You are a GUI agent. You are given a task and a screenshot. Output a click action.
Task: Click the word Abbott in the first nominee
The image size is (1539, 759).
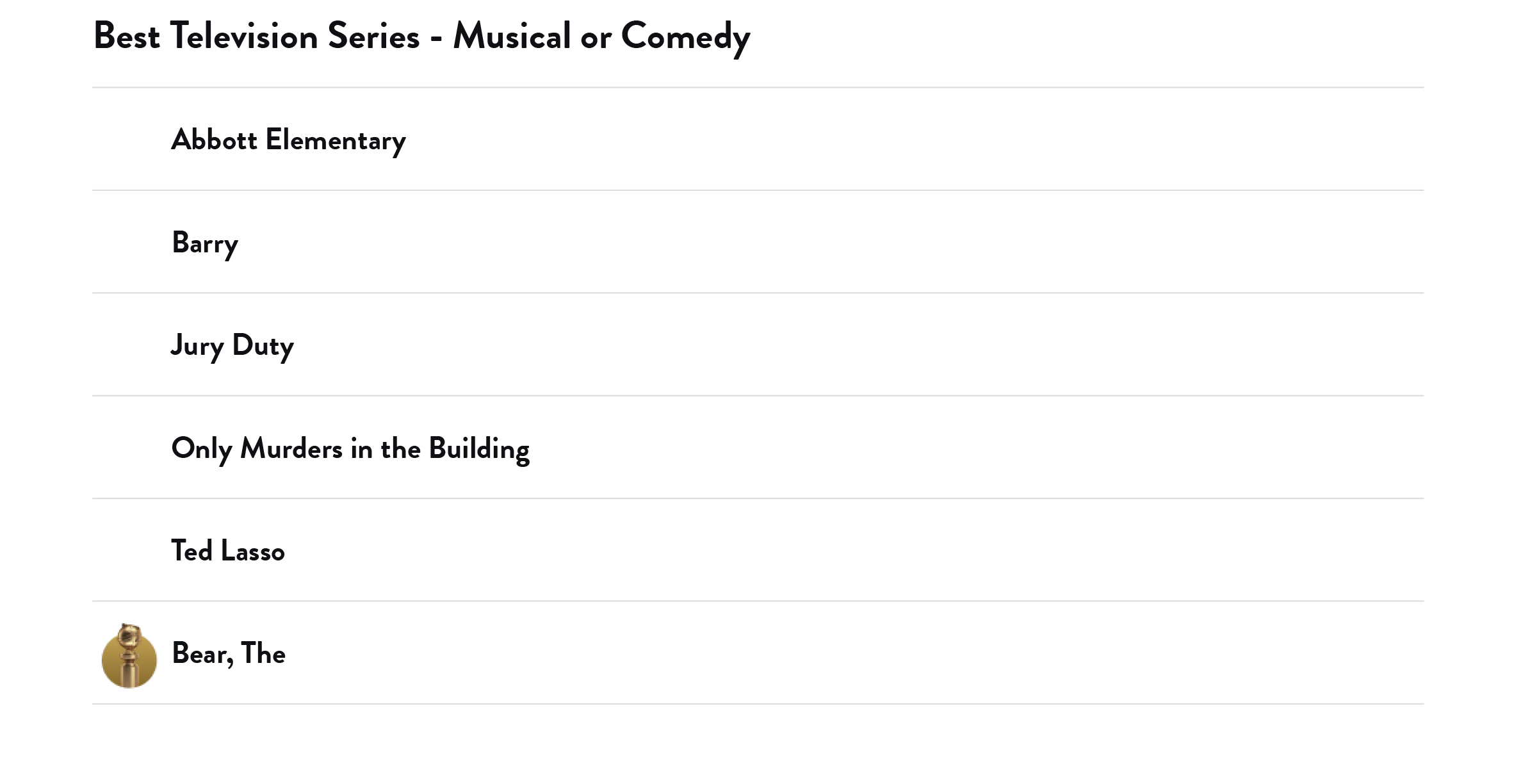coord(214,140)
